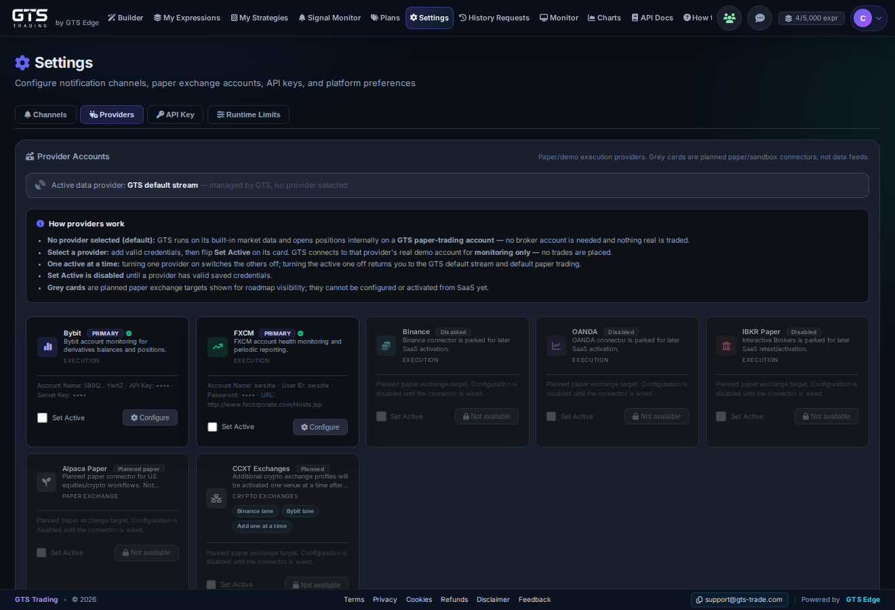Open Signal Monitor page
Image resolution: width=895 pixels, height=610 pixels.
point(330,18)
